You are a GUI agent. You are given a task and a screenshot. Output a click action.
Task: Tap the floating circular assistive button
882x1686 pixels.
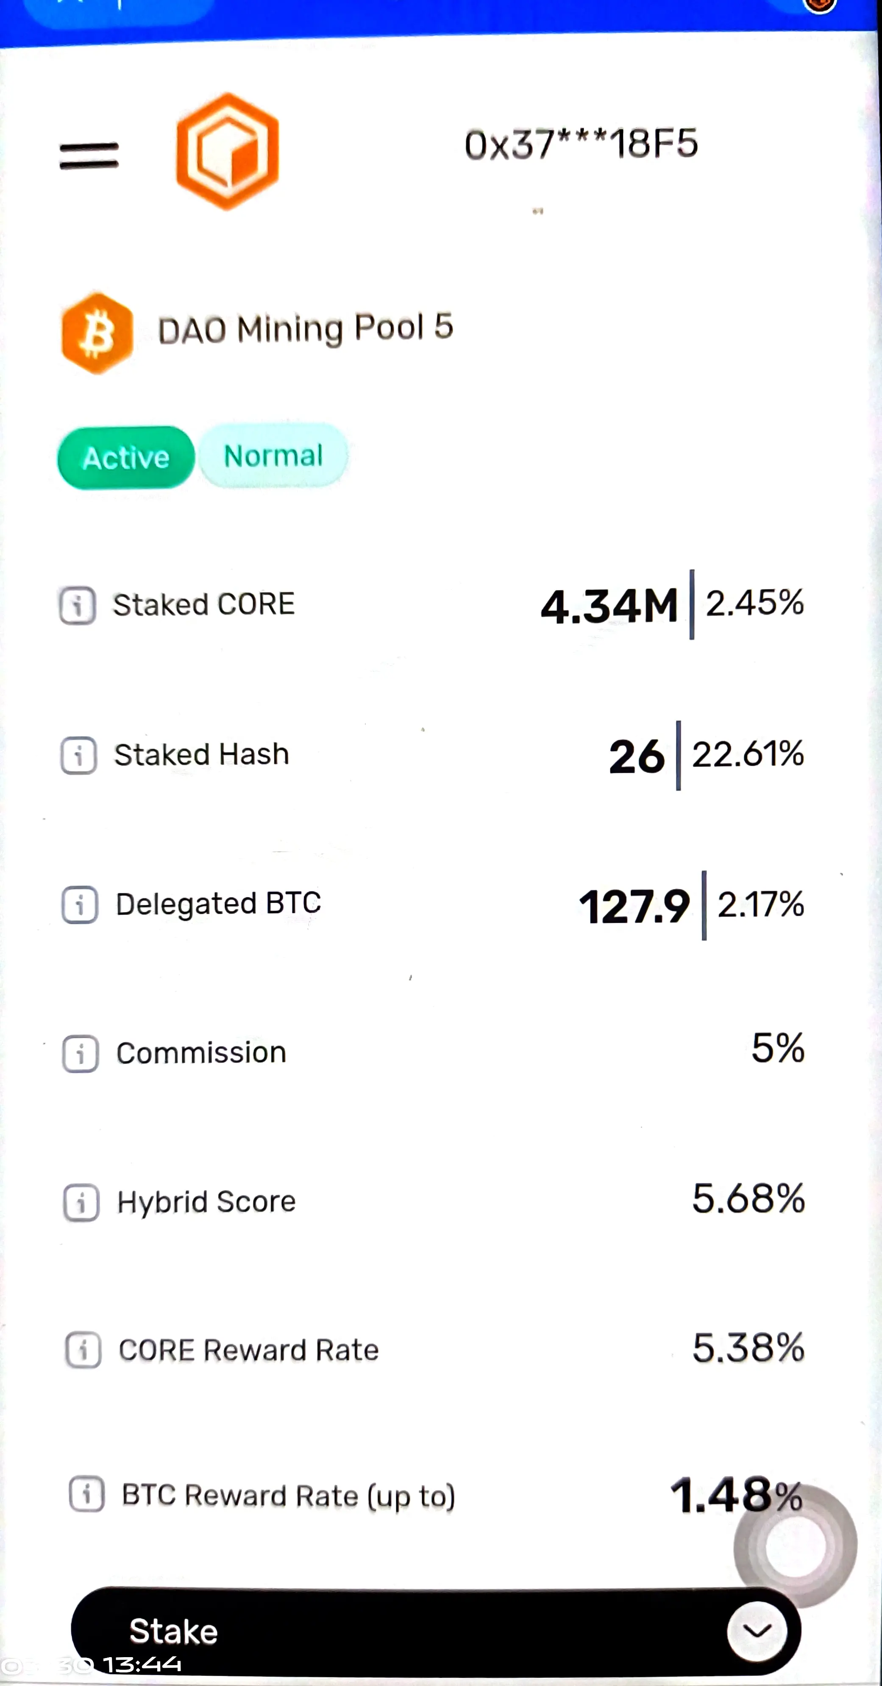(x=795, y=1546)
